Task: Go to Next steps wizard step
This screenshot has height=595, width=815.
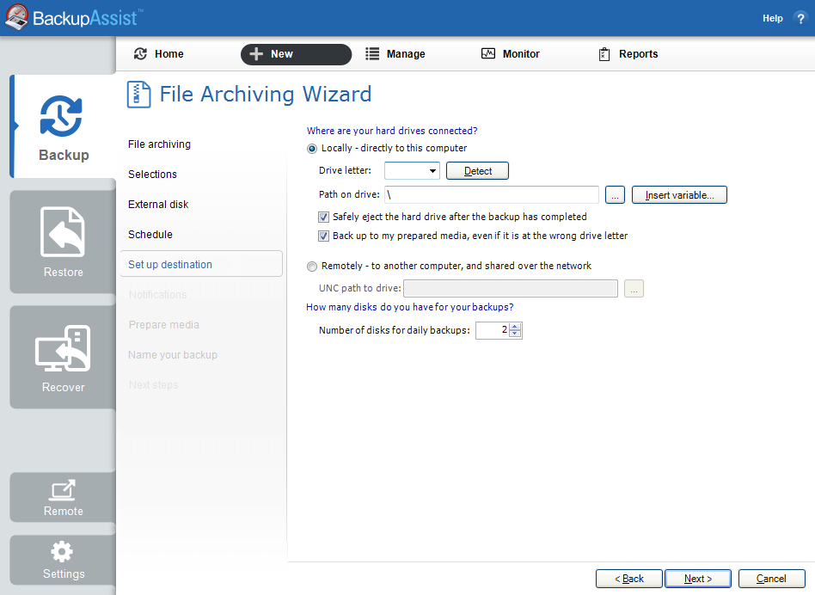Action: pyautogui.click(x=153, y=385)
